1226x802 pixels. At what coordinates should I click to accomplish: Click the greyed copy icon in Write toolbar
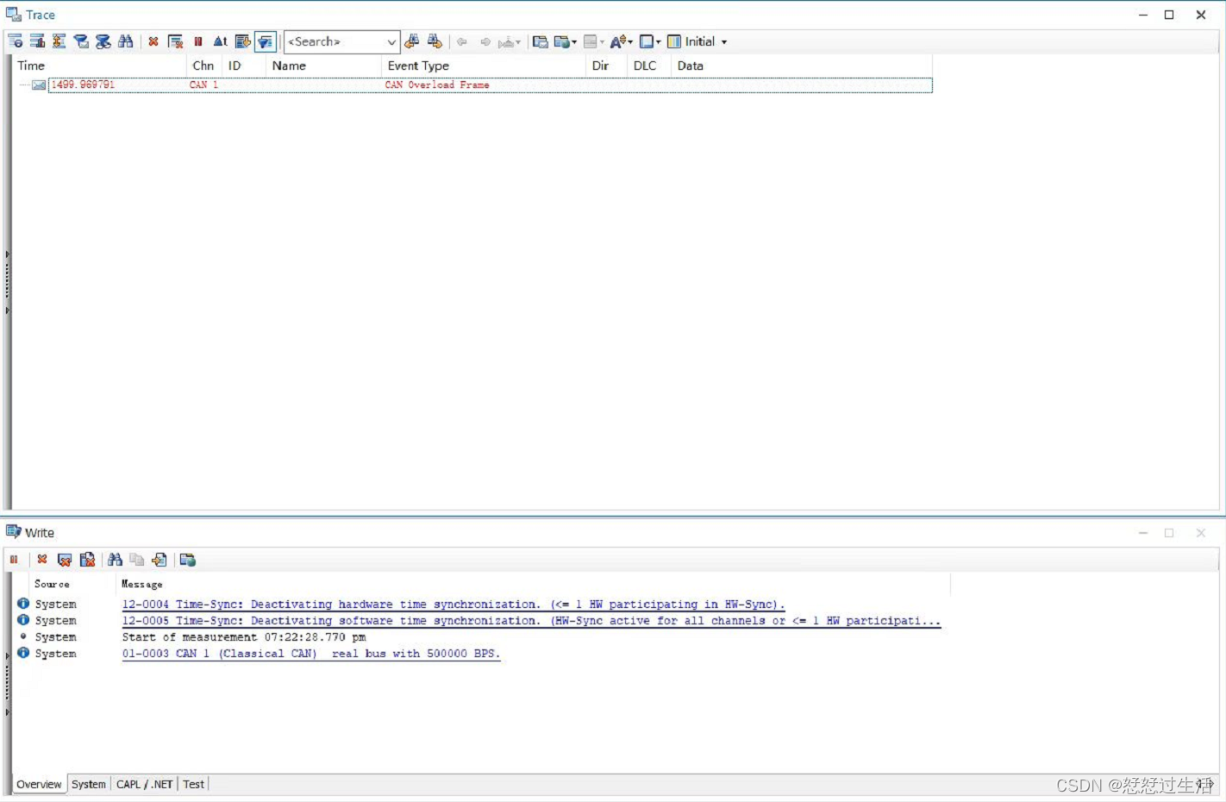pos(137,560)
